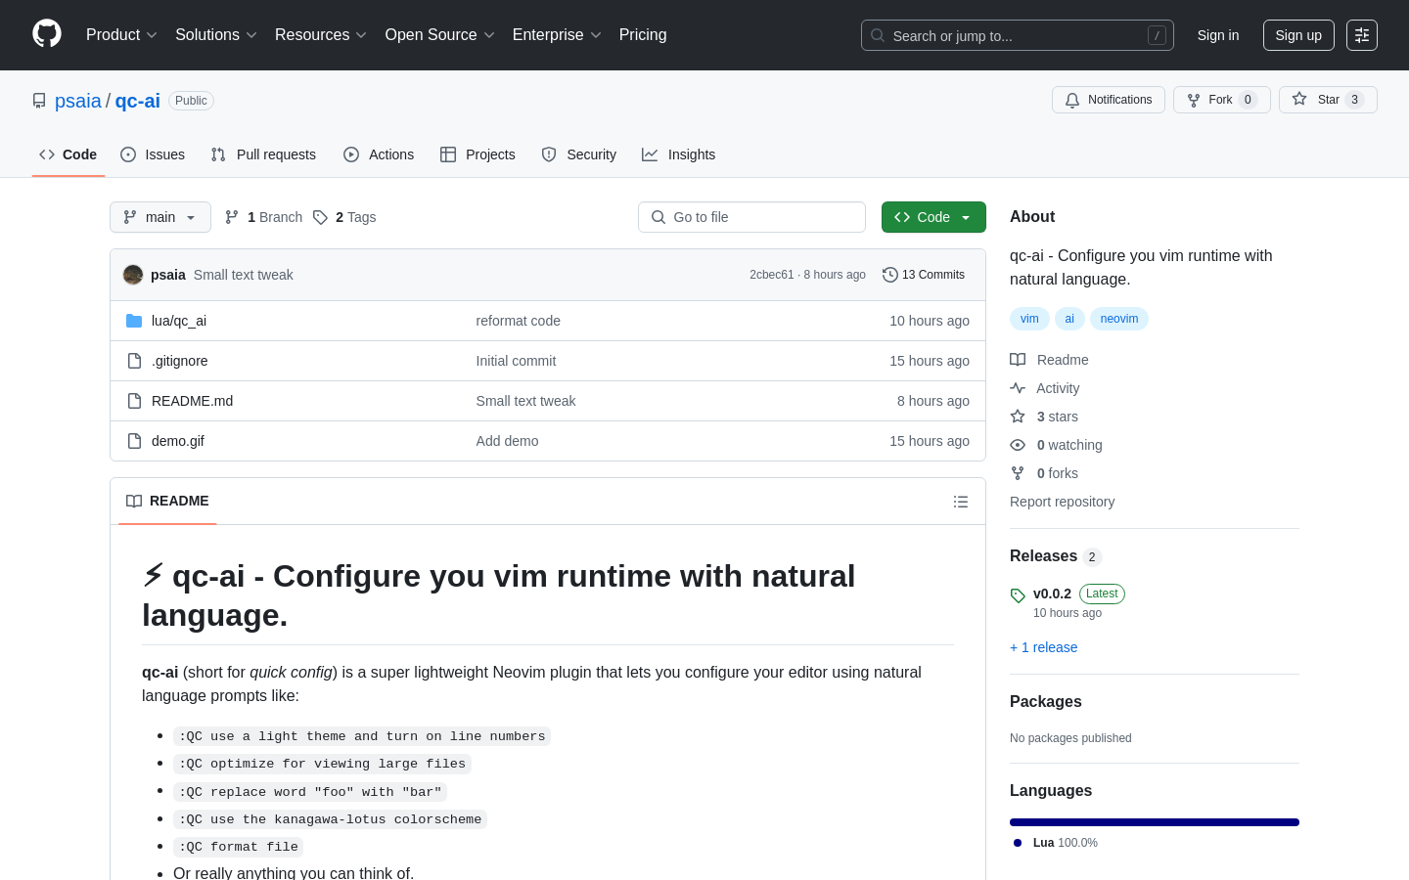Switch to the Actions tab
Viewport: 1409px width, 880px height.
[379, 154]
